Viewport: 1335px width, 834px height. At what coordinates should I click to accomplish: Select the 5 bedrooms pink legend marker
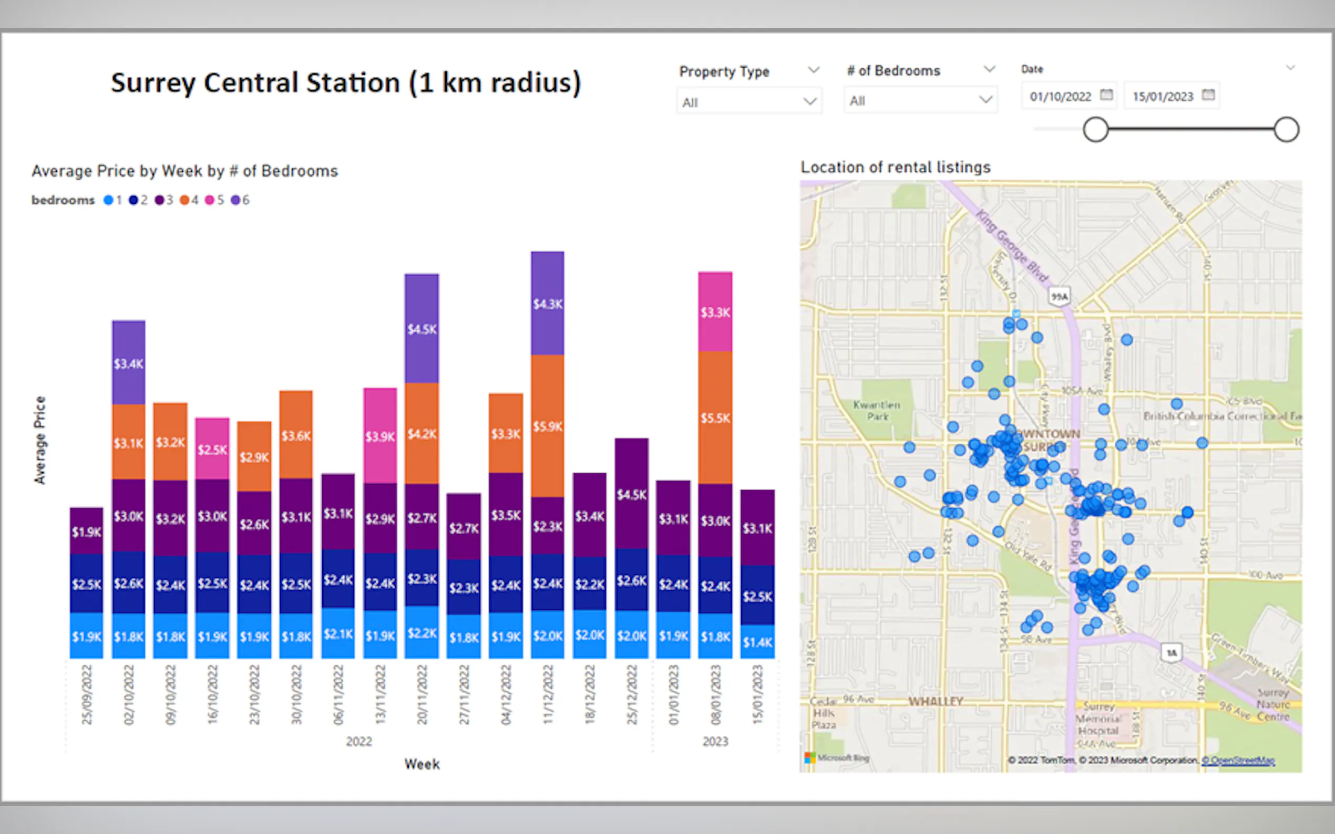click(x=210, y=200)
